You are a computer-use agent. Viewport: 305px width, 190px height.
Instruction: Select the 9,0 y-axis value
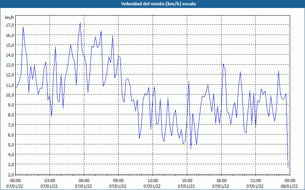[11, 105]
